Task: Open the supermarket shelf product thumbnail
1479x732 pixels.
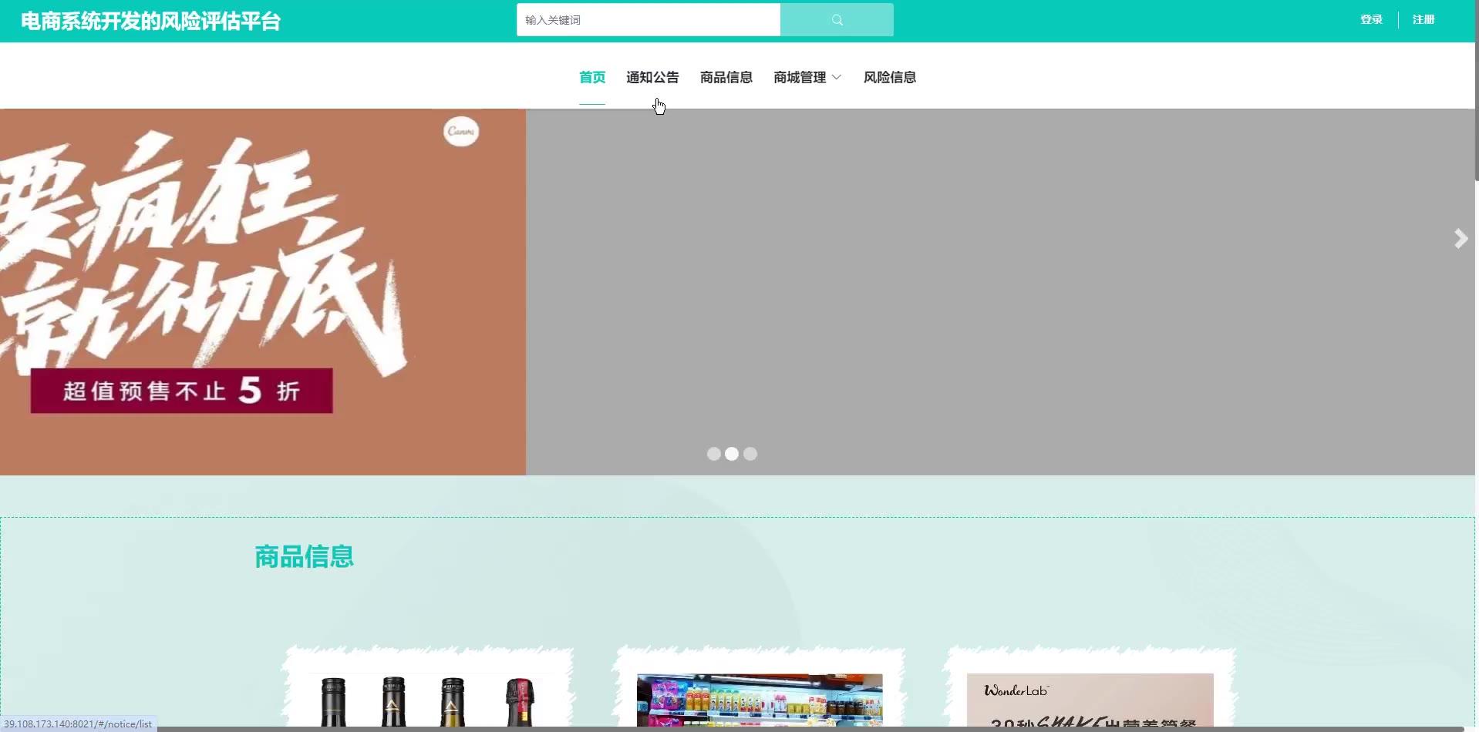Action: (x=760, y=700)
